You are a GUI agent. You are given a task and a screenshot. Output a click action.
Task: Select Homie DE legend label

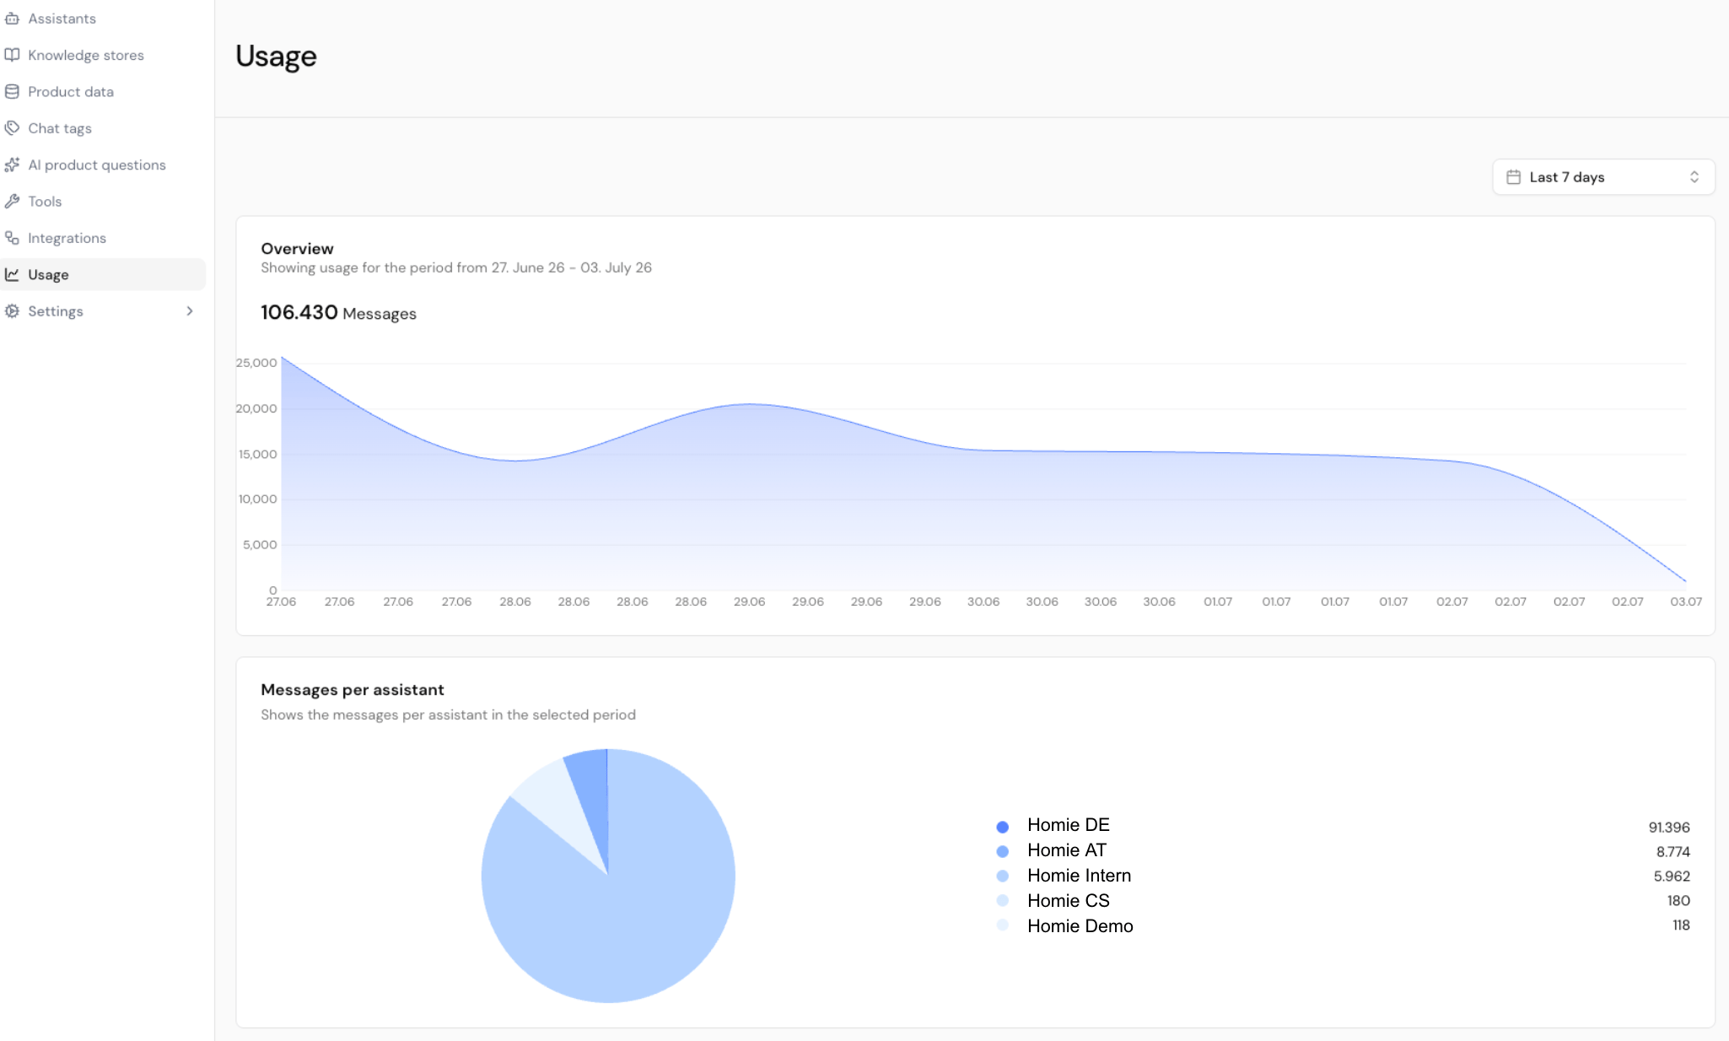pos(1068,825)
